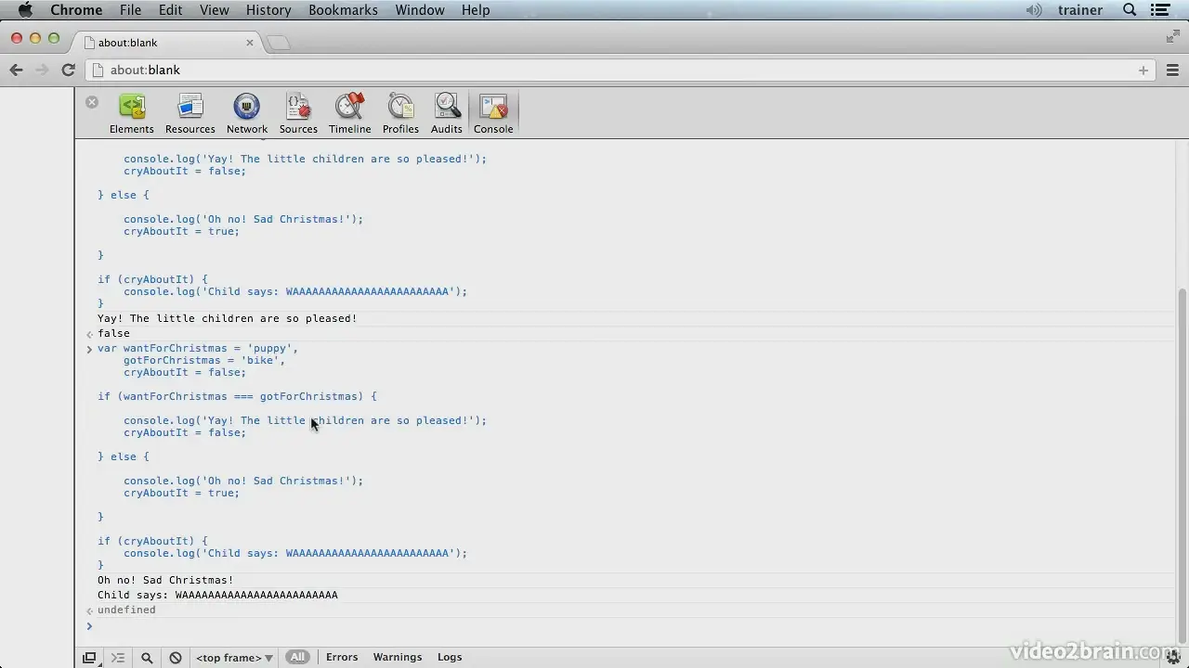Close the DevTools panel
Image resolution: width=1189 pixels, height=668 pixels.
[92, 102]
